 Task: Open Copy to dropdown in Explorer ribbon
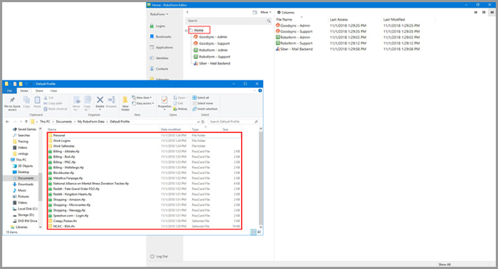[x=88, y=104]
